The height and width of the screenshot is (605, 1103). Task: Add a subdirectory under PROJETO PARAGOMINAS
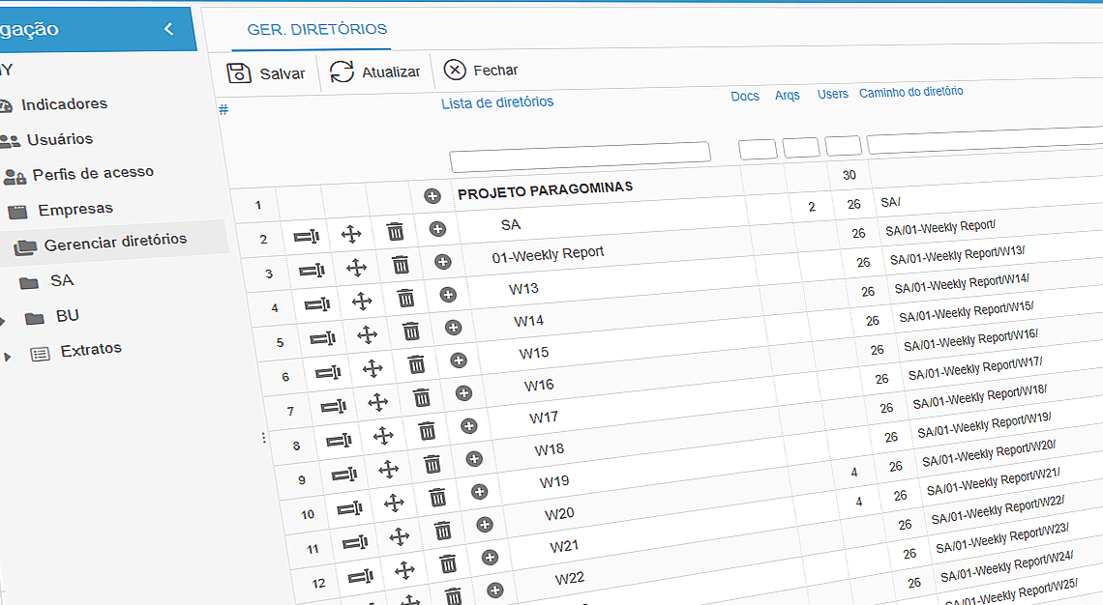[x=432, y=195]
